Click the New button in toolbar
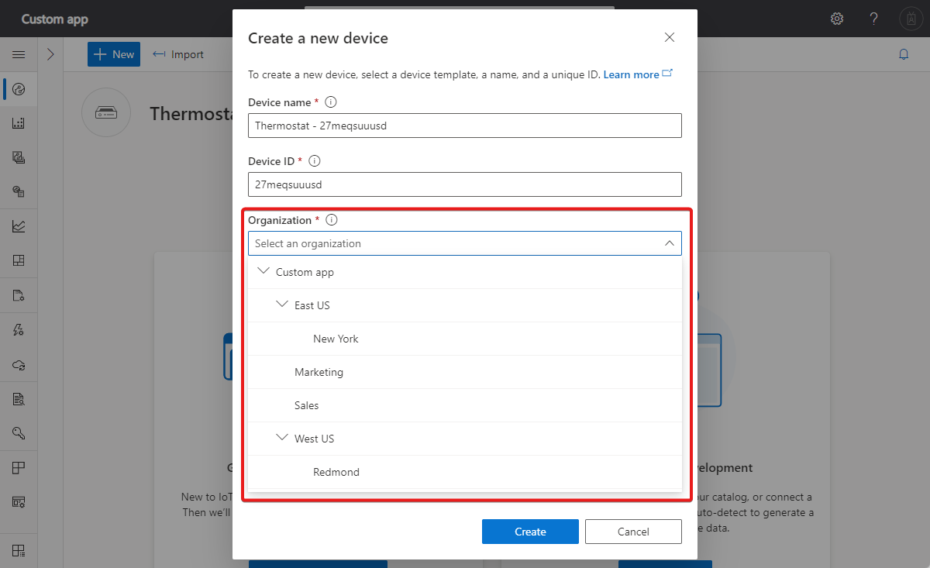The image size is (930, 568). 114,54
